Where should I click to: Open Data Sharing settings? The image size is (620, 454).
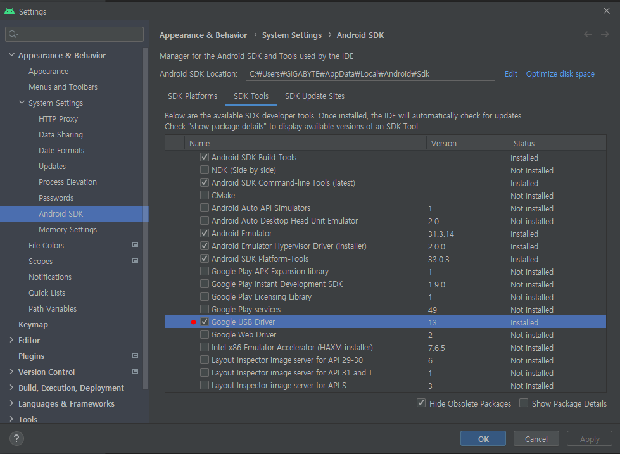click(61, 134)
